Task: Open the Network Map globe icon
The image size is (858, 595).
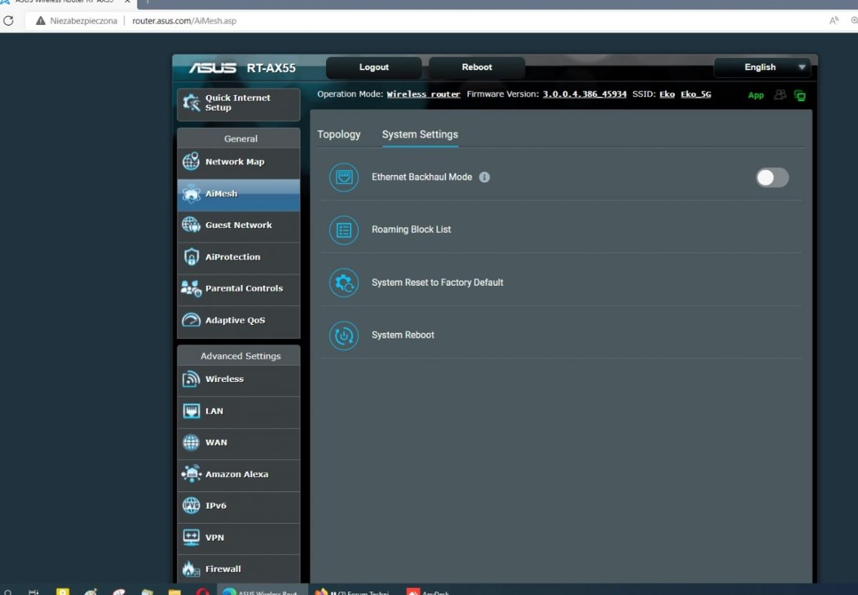Action: (x=191, y=162)
